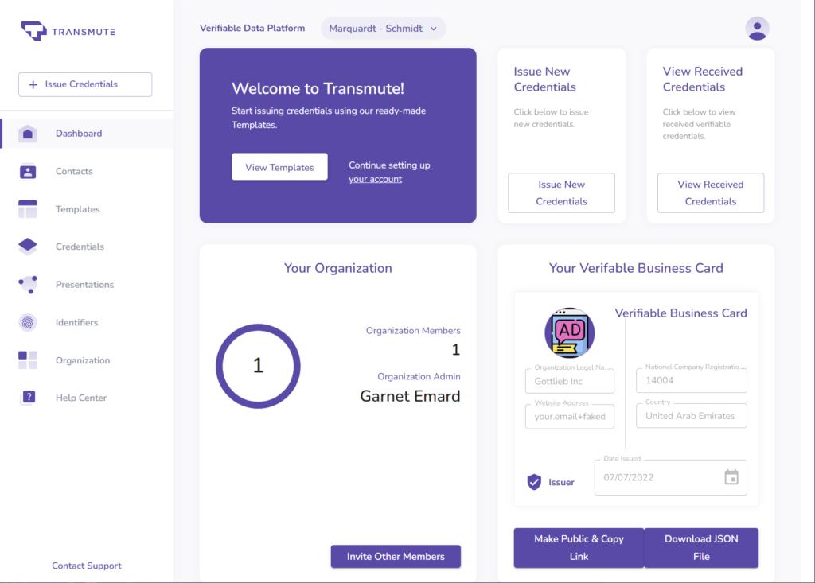This screenshot has height=583, width=815.
Task: Click Make Public & Copy Link button
Action: (579, 548)
